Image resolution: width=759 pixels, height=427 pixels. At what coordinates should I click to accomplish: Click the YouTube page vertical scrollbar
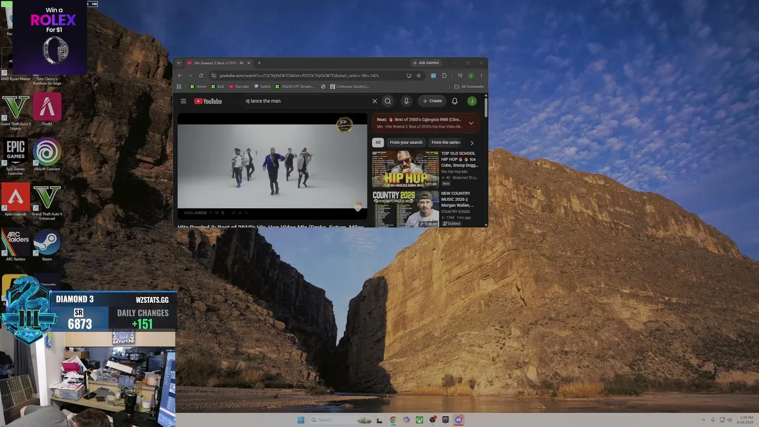tap(486, 107)
